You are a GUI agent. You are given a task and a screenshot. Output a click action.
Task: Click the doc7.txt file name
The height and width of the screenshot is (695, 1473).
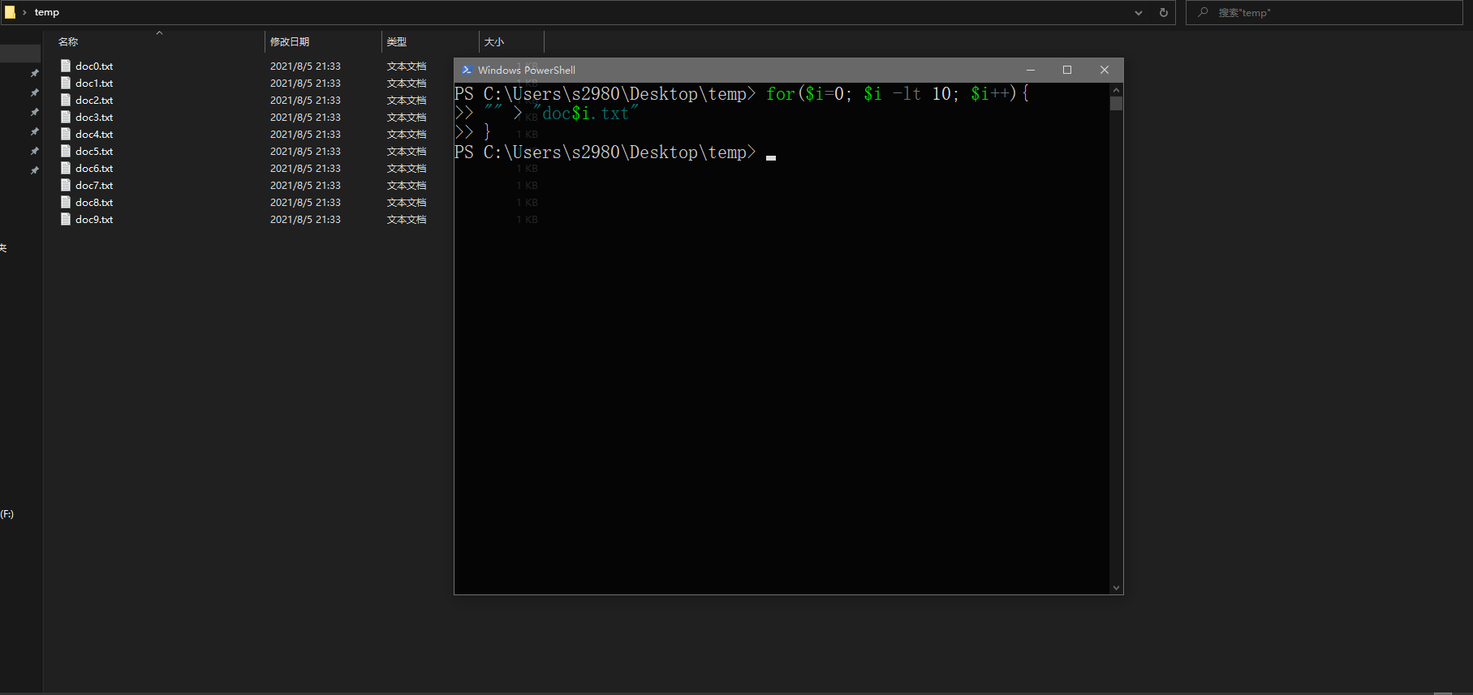(x=94, y=186)
